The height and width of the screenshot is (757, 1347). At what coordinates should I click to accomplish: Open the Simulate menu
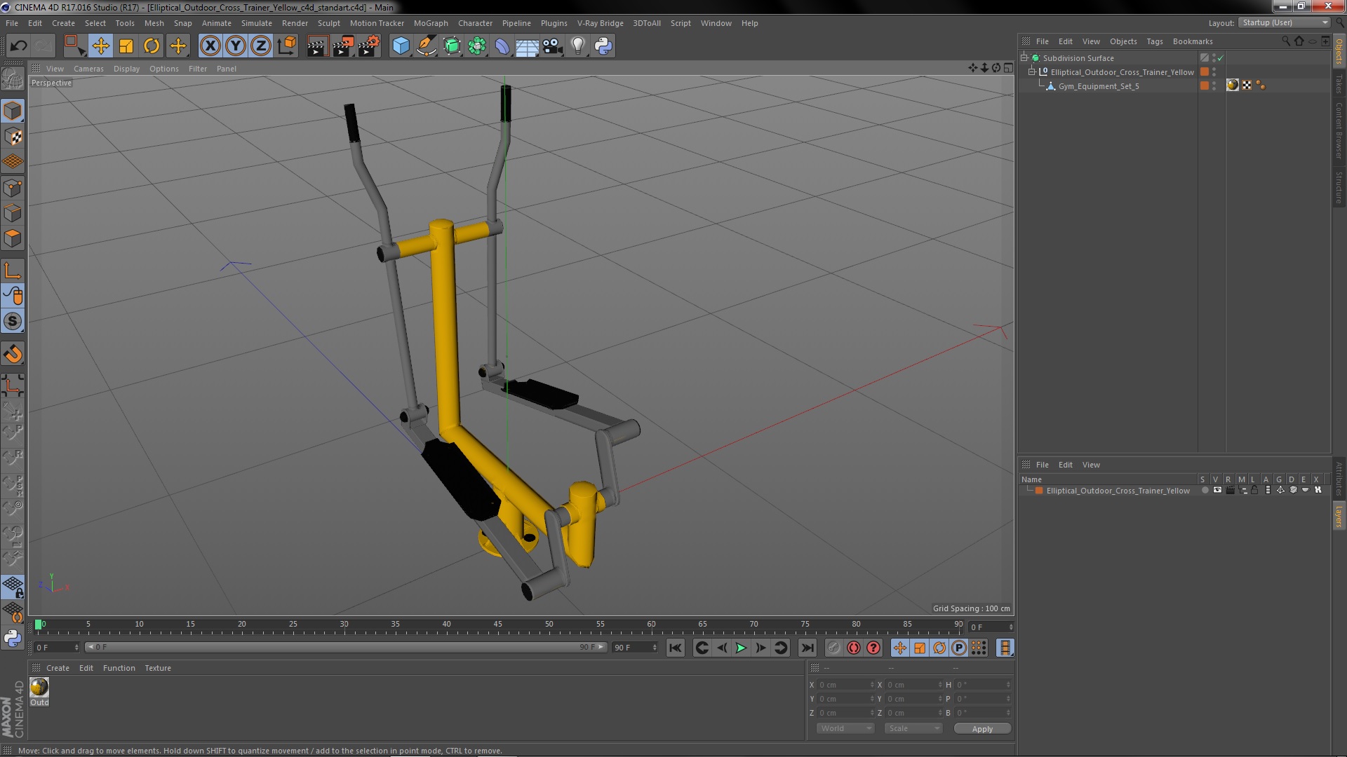coord(256,23)
